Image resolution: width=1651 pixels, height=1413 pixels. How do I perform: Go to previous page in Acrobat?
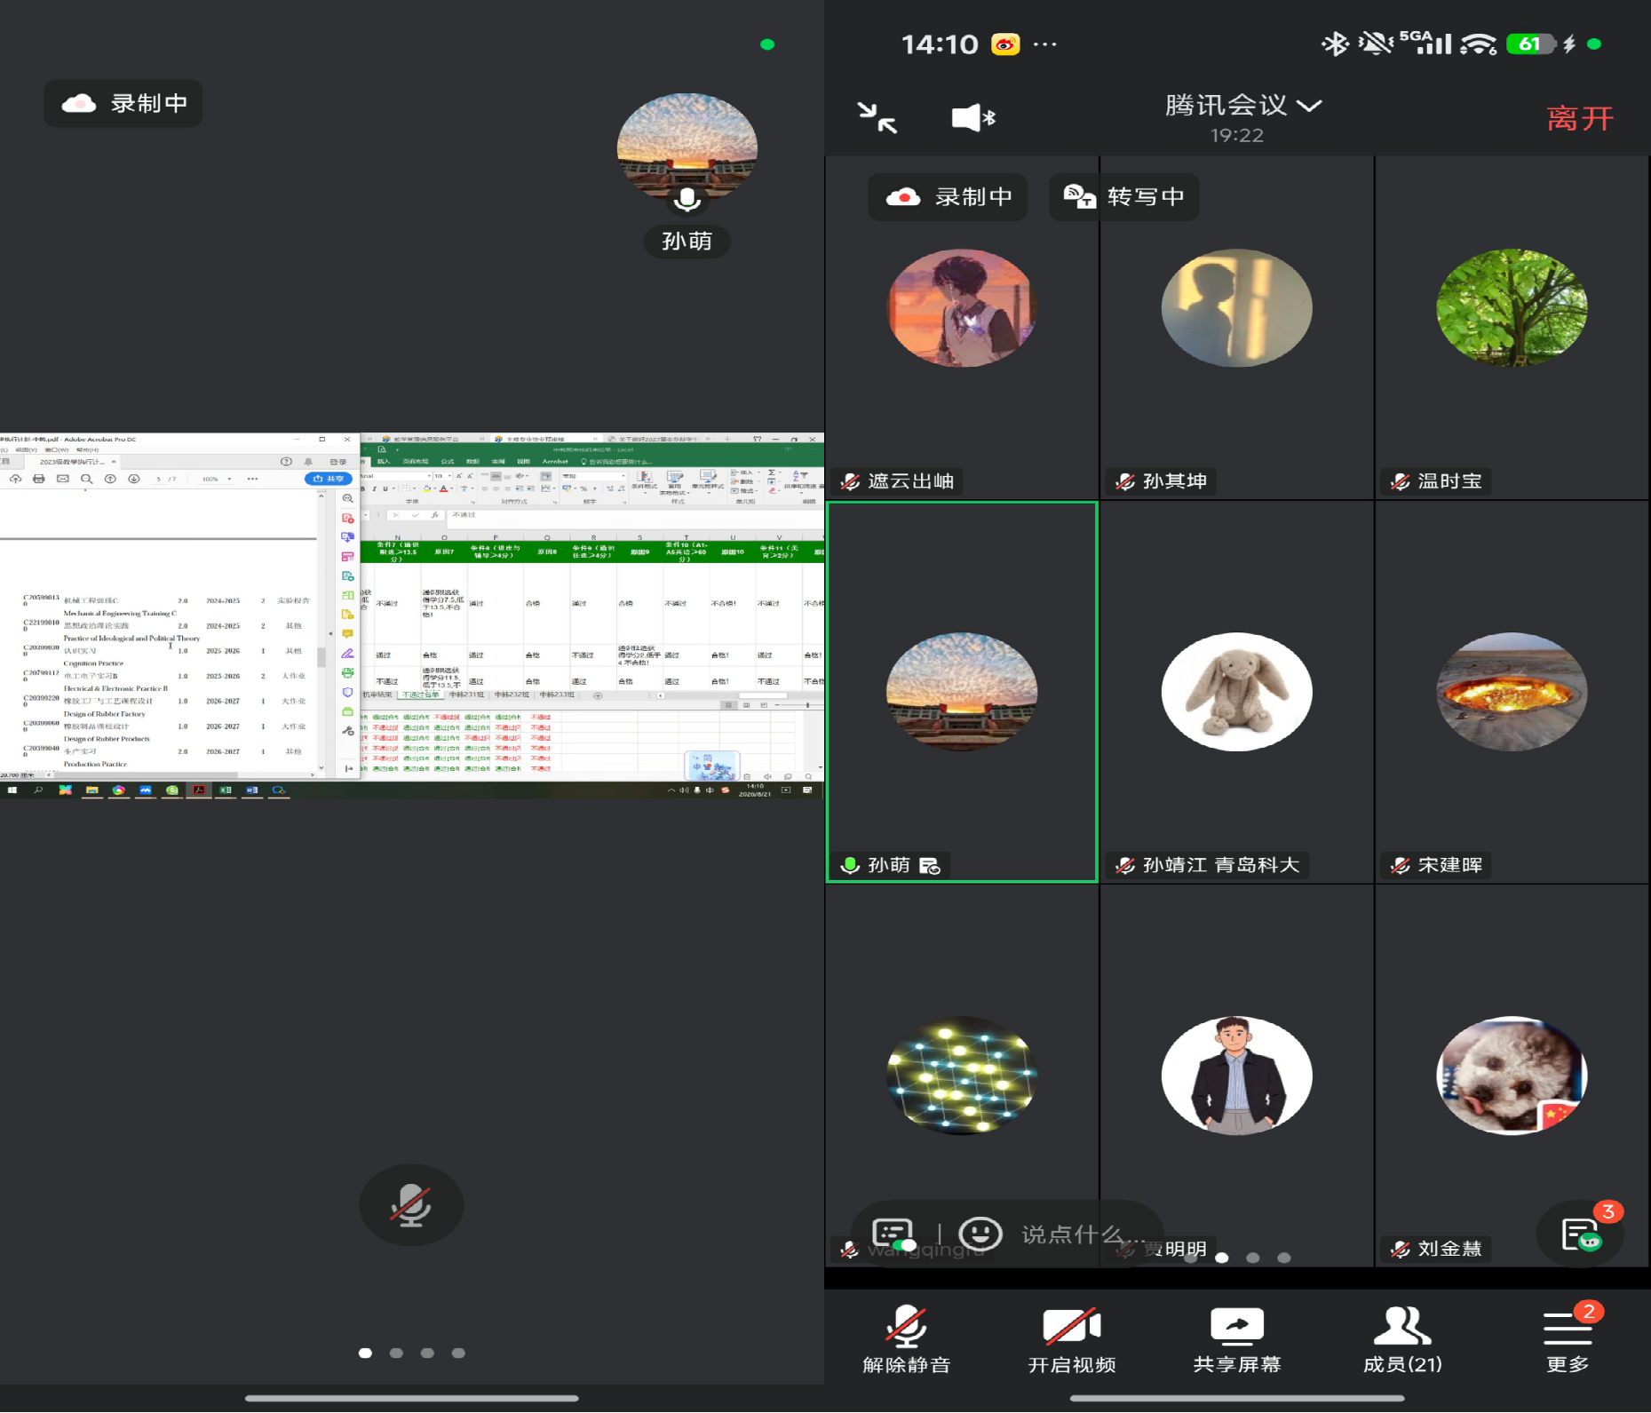click(110, 479)
